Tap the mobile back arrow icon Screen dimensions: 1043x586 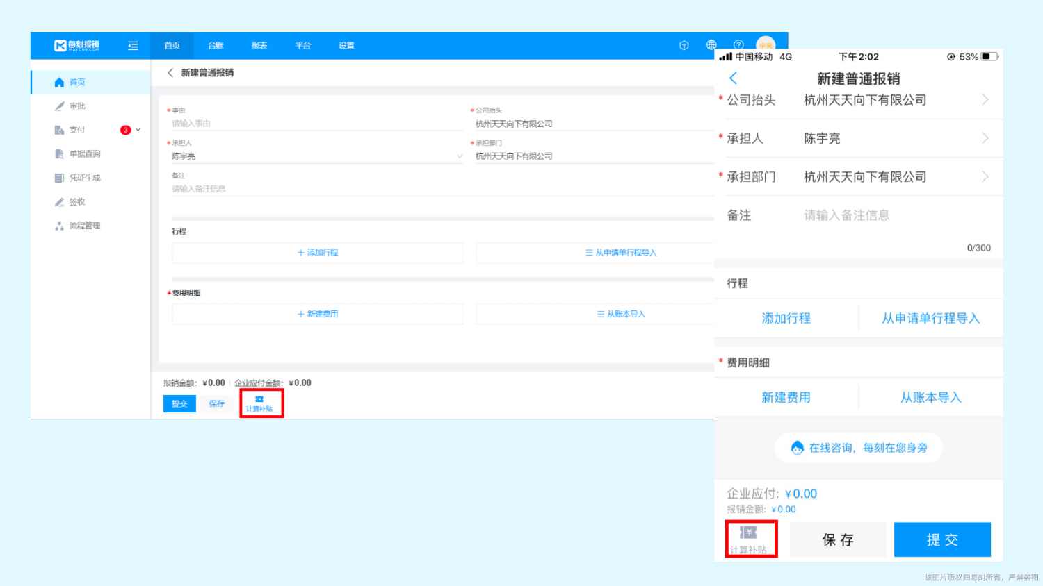(x=733, y=78)
